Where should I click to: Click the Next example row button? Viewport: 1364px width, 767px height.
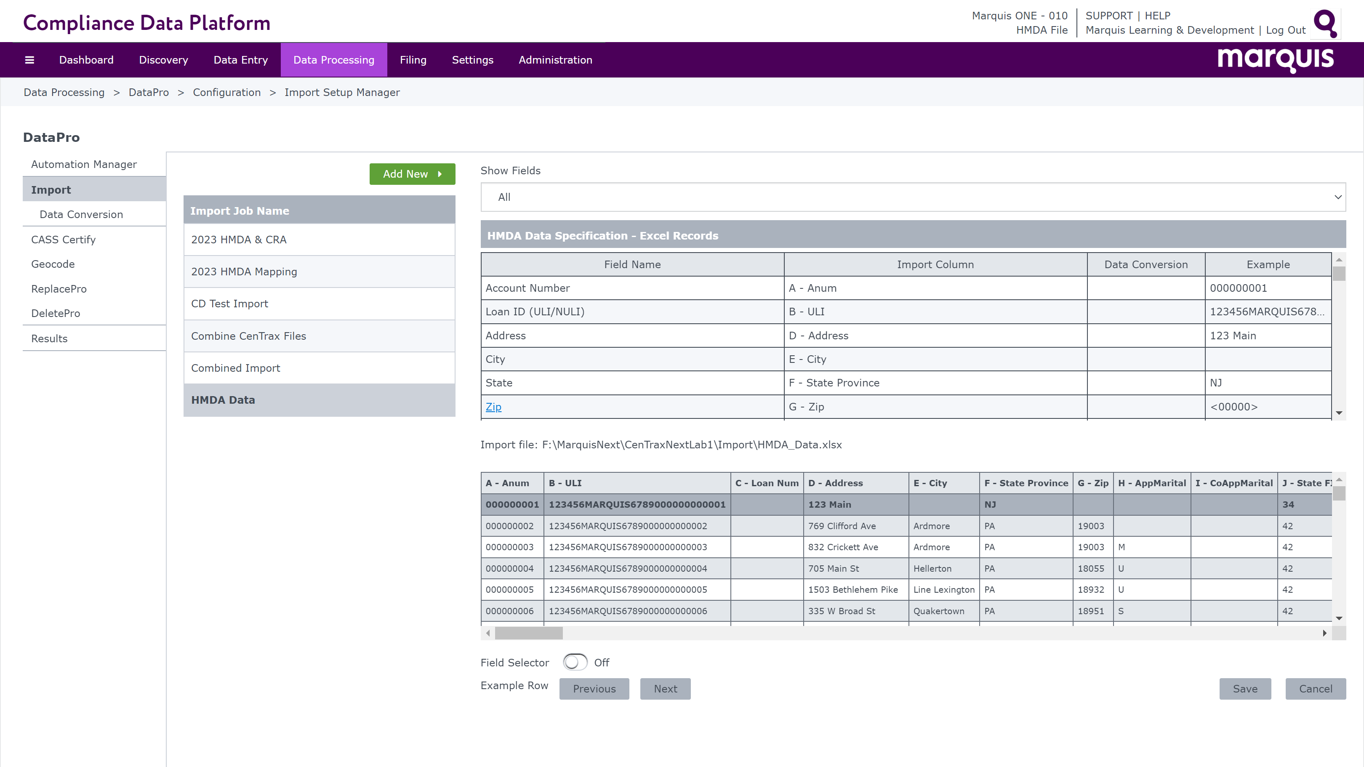665,689
